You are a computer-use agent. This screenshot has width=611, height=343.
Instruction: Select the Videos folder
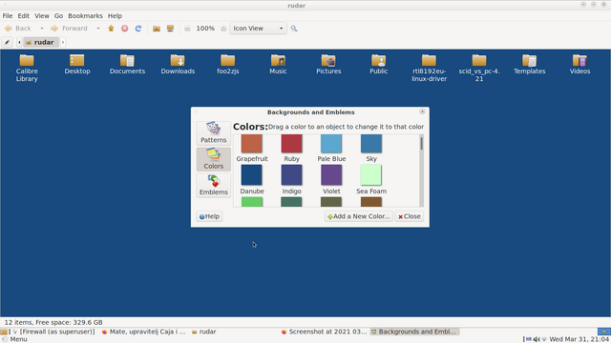[x=579, y=65]
